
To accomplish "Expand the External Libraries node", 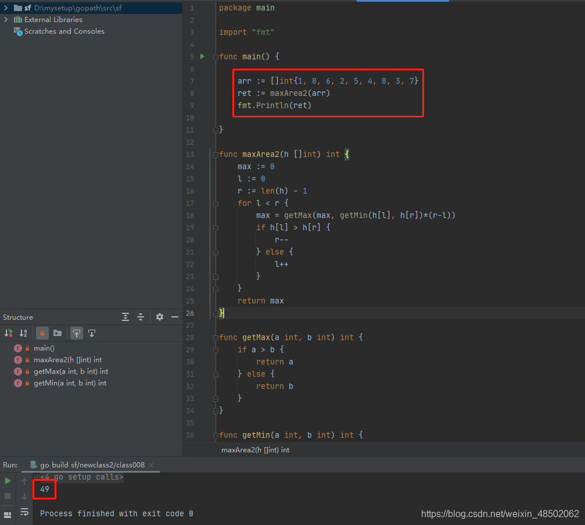I will tap(6, 19).
